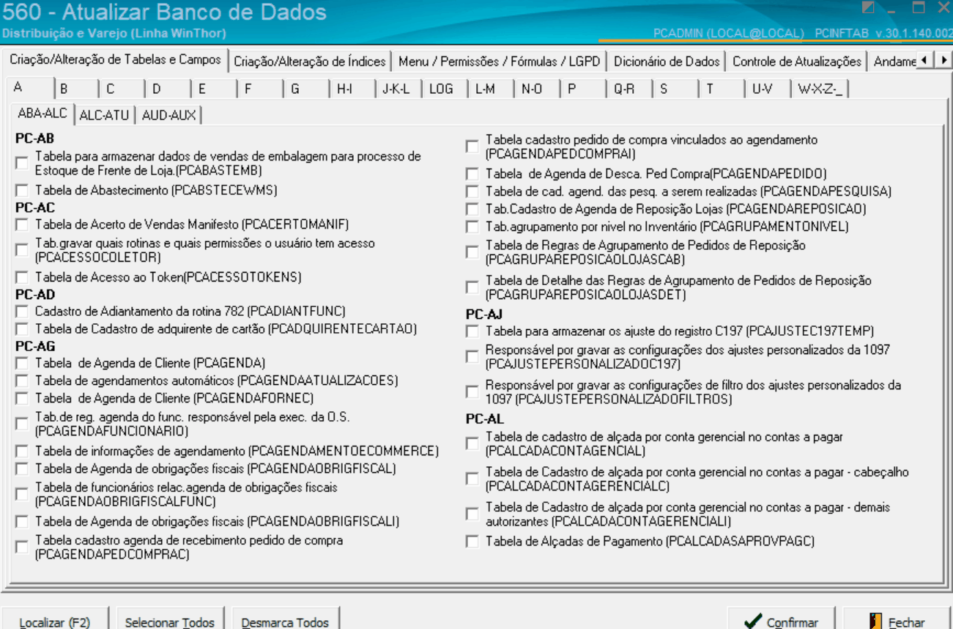Screen dimensions: 953x629
Task: Open the W-X-Z-_ tab
Action: pos(820,89)
